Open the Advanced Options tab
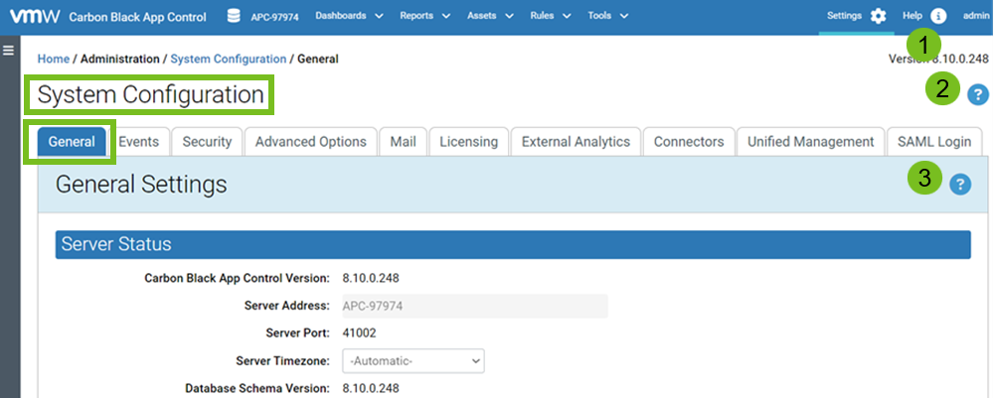Screen dimensions: 994x398 tap(310, 142)
